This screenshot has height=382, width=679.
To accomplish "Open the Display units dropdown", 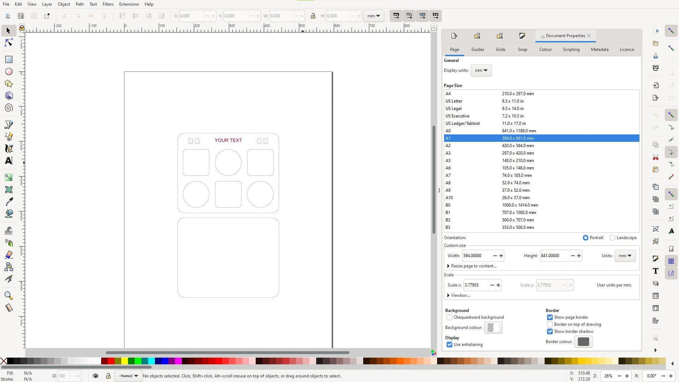I will [x=481, y=70].
